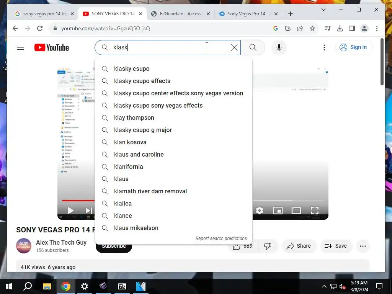Open File Explorer from taskbar
The width and height of the screenshot is (392, 294).
(x=47, y=286)
